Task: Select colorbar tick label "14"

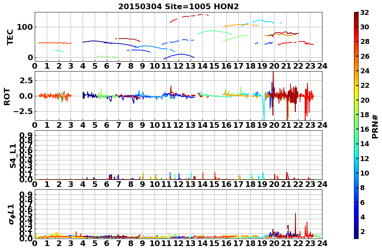Action: coord(365,144)
